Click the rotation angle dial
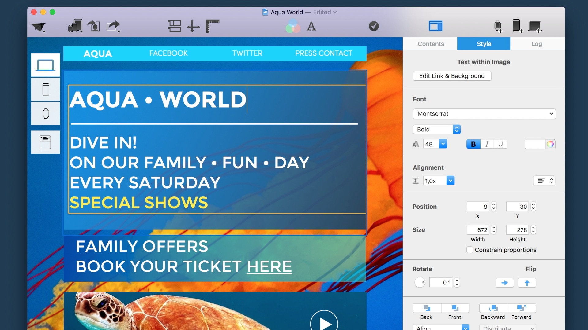This screenshot has height=330, width=588. tap(420, 283)
